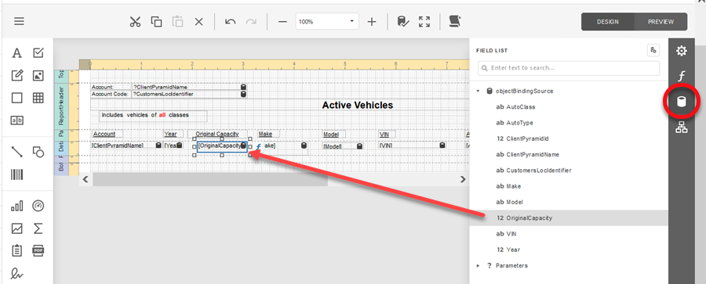This screenshot has width=706, height=284.
Task: Open the hamburger menu
Action: (19, 21)
